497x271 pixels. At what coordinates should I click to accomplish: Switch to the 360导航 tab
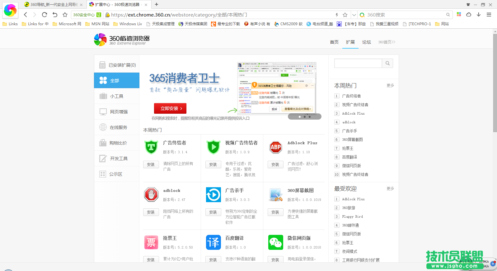coord(54,4)
